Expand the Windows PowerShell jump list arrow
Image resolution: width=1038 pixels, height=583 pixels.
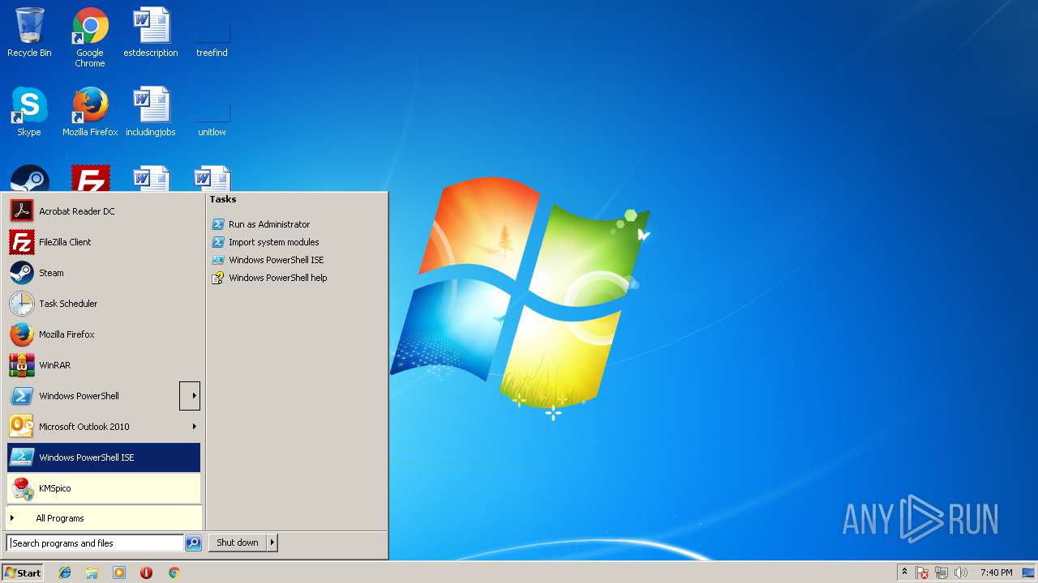[190, 396]
